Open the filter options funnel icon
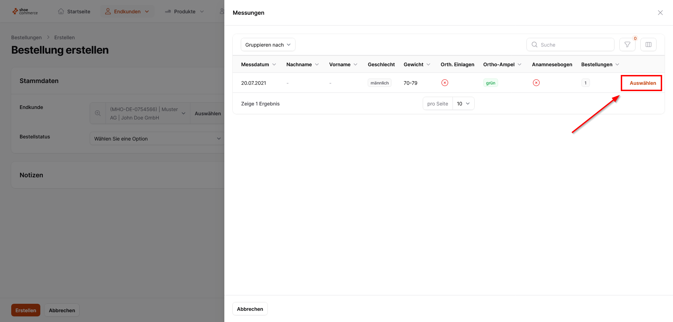Screen dimensions: 673x322 627,44
